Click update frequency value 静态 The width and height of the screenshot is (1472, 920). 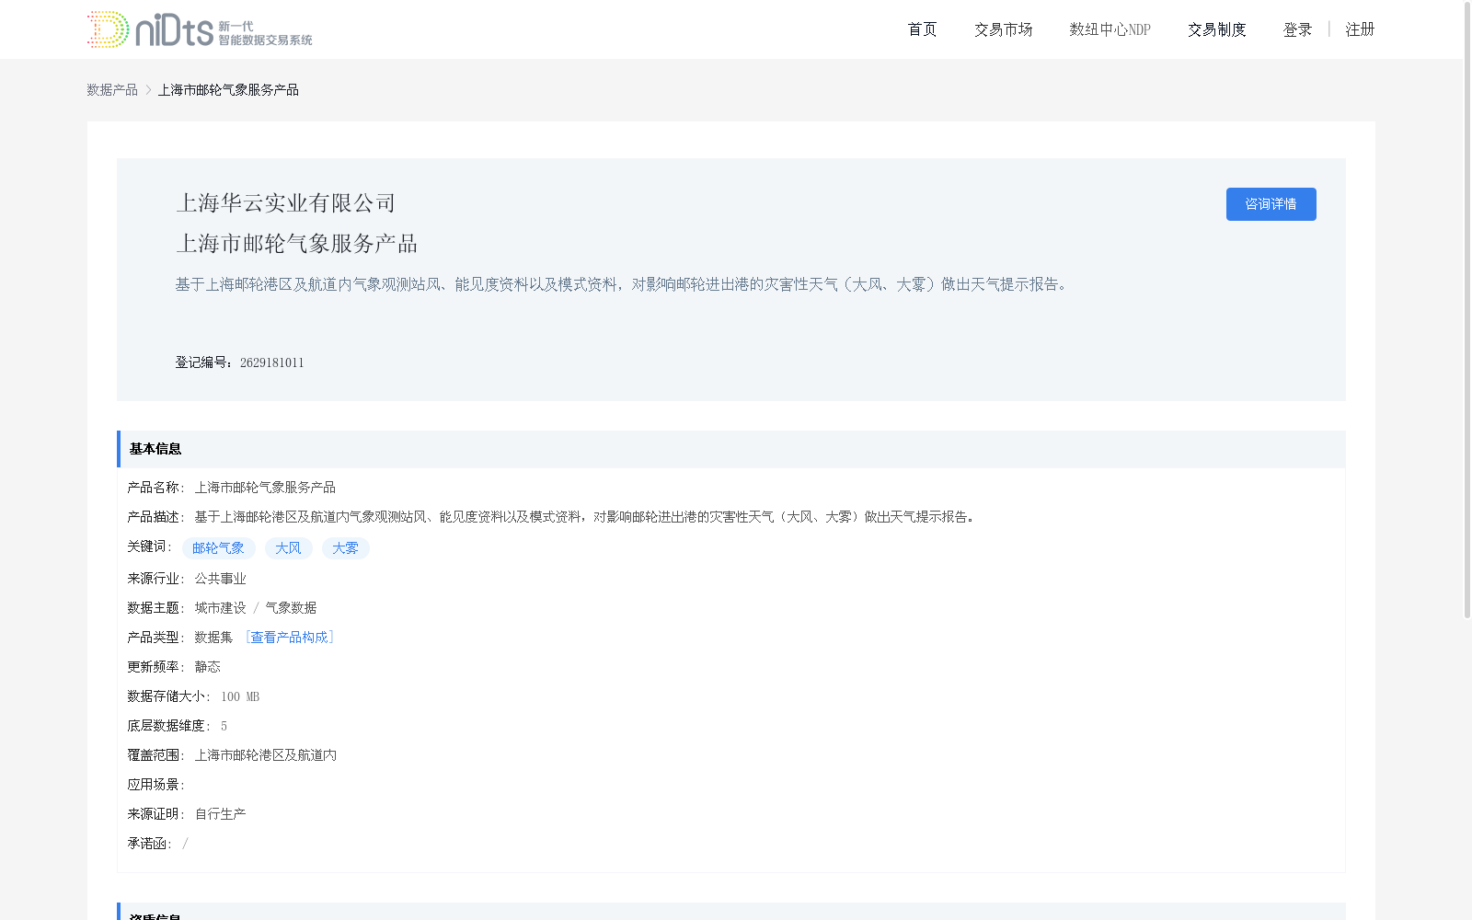pos(207,666)
